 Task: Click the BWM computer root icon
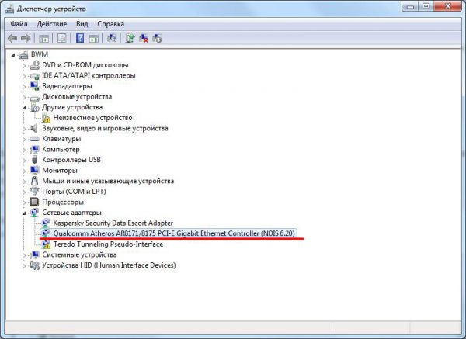coord(23,54)
